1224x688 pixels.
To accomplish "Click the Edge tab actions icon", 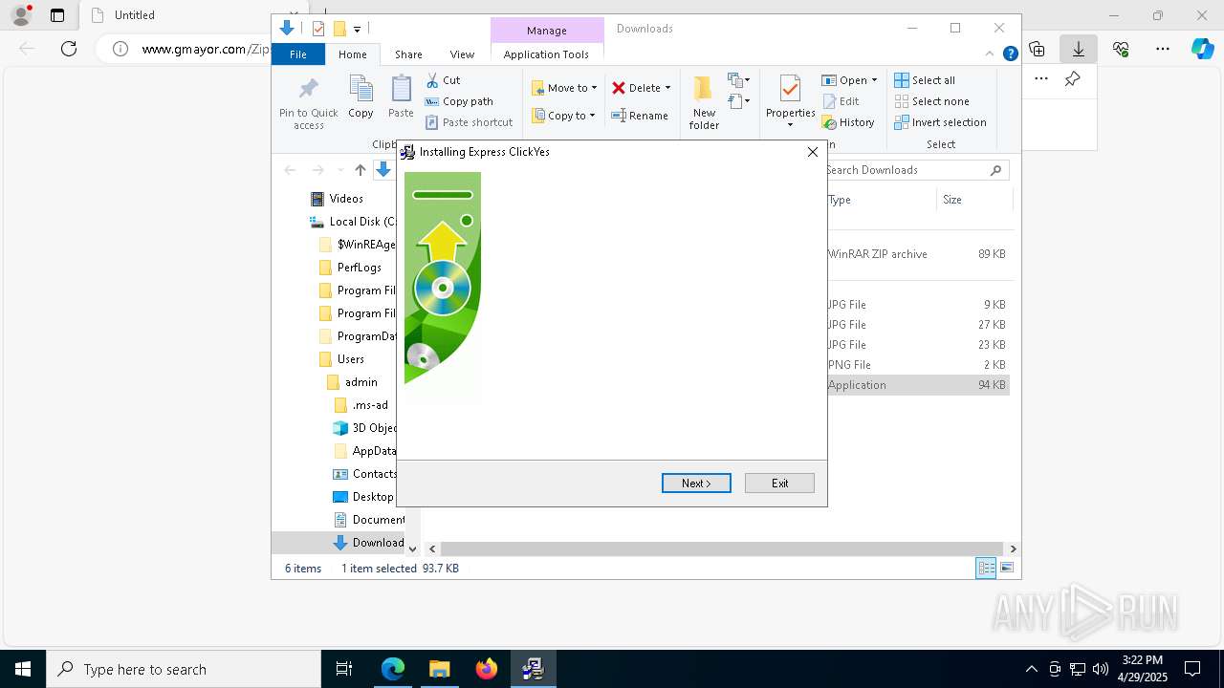I will click(57, 15).
